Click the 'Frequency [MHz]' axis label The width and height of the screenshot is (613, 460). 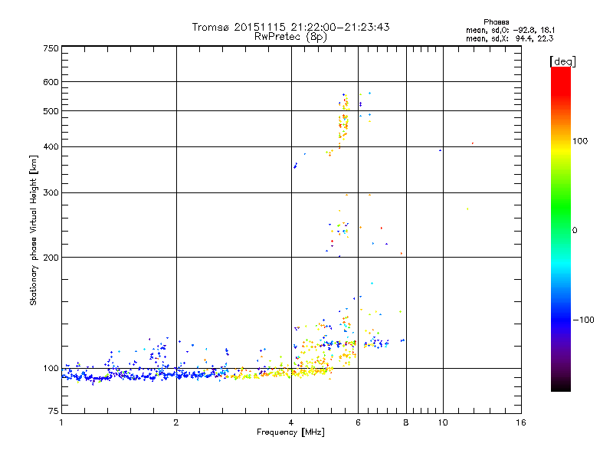[x=290, y=432]
